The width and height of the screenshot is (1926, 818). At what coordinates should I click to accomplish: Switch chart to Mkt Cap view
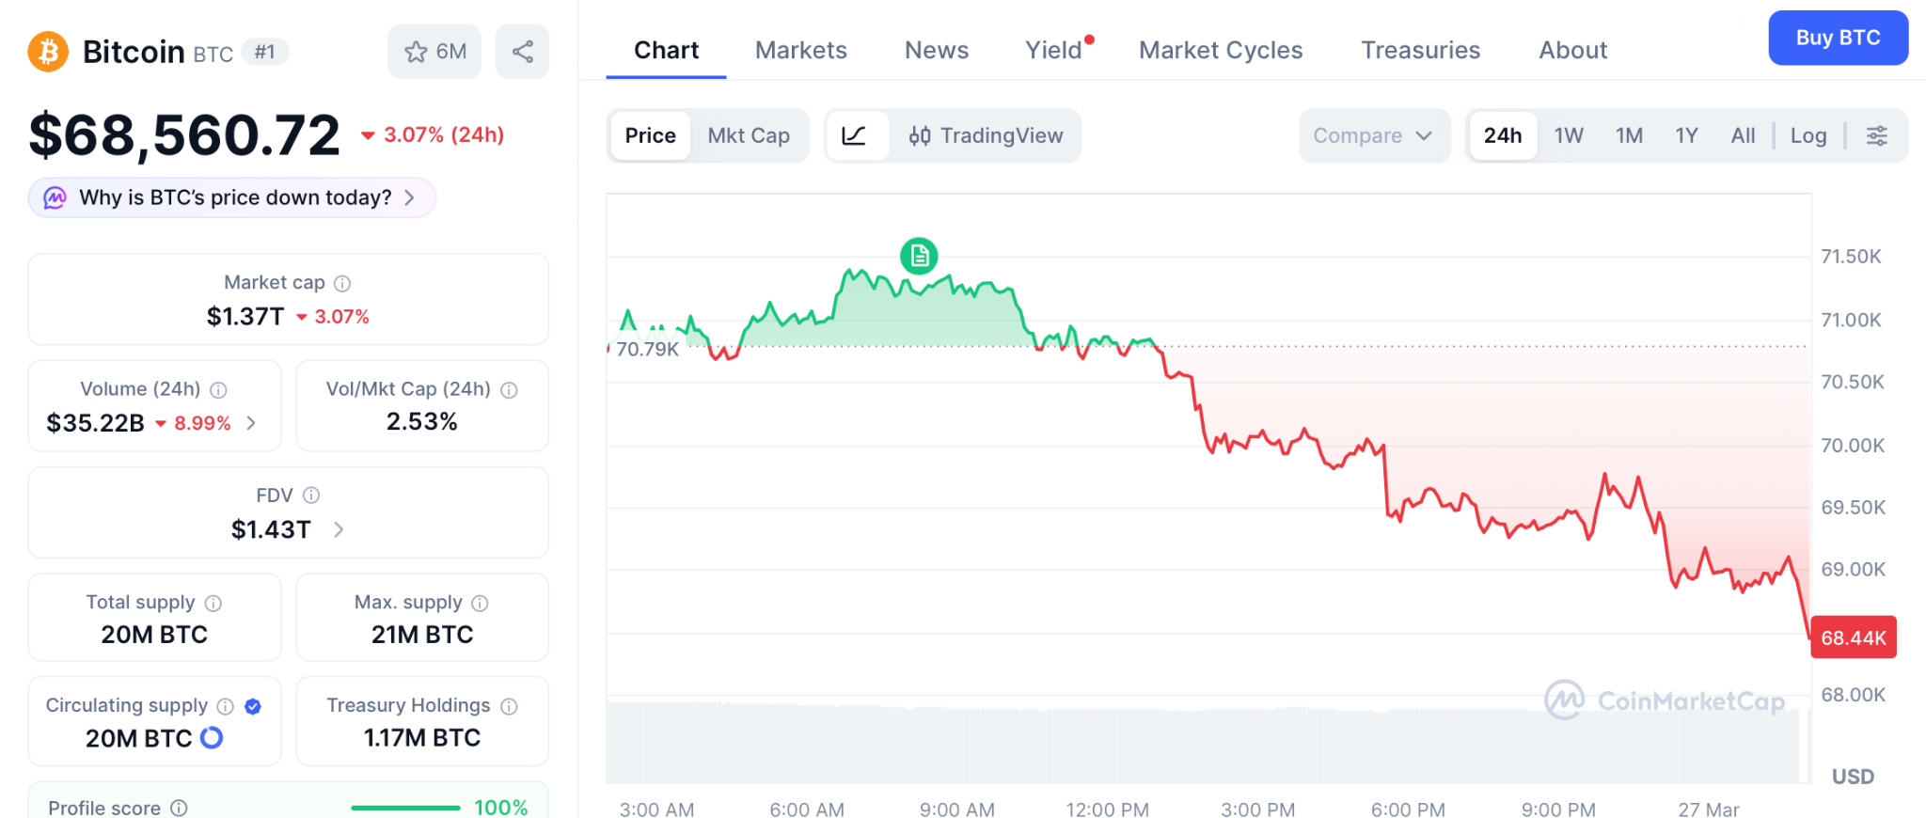[749, 135]
